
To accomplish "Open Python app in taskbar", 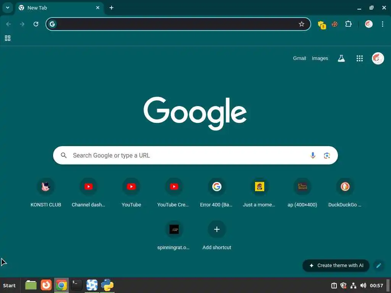I will (107, 285).
